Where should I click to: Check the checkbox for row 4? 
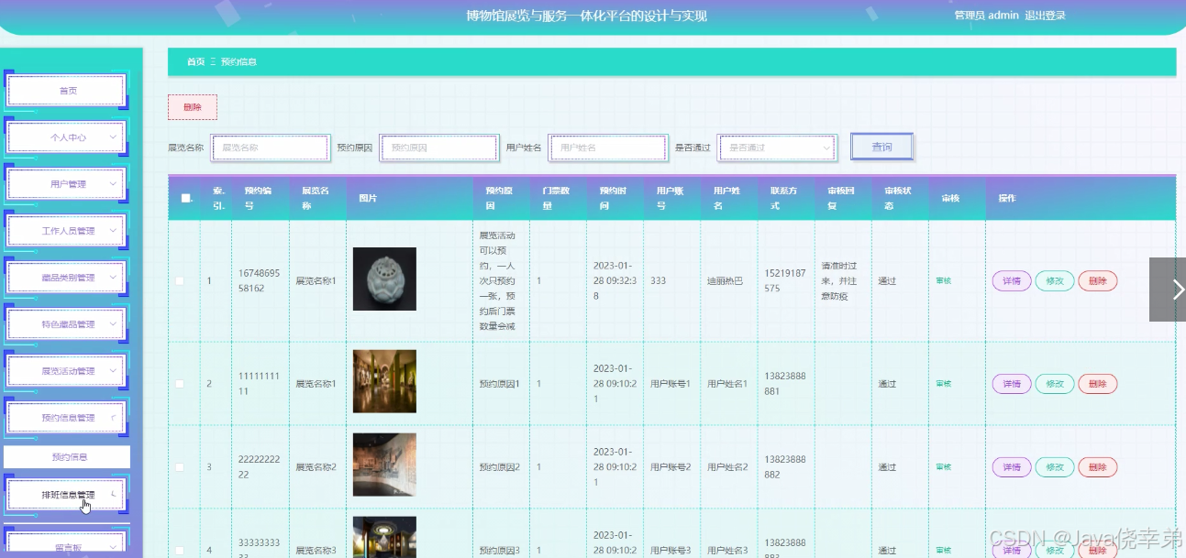coord(180,550)
